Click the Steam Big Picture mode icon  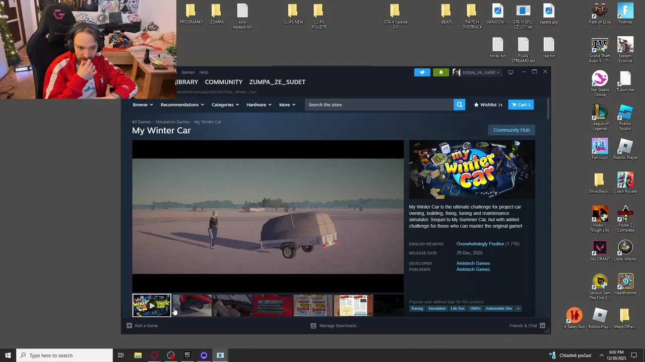tap(510, 72)
